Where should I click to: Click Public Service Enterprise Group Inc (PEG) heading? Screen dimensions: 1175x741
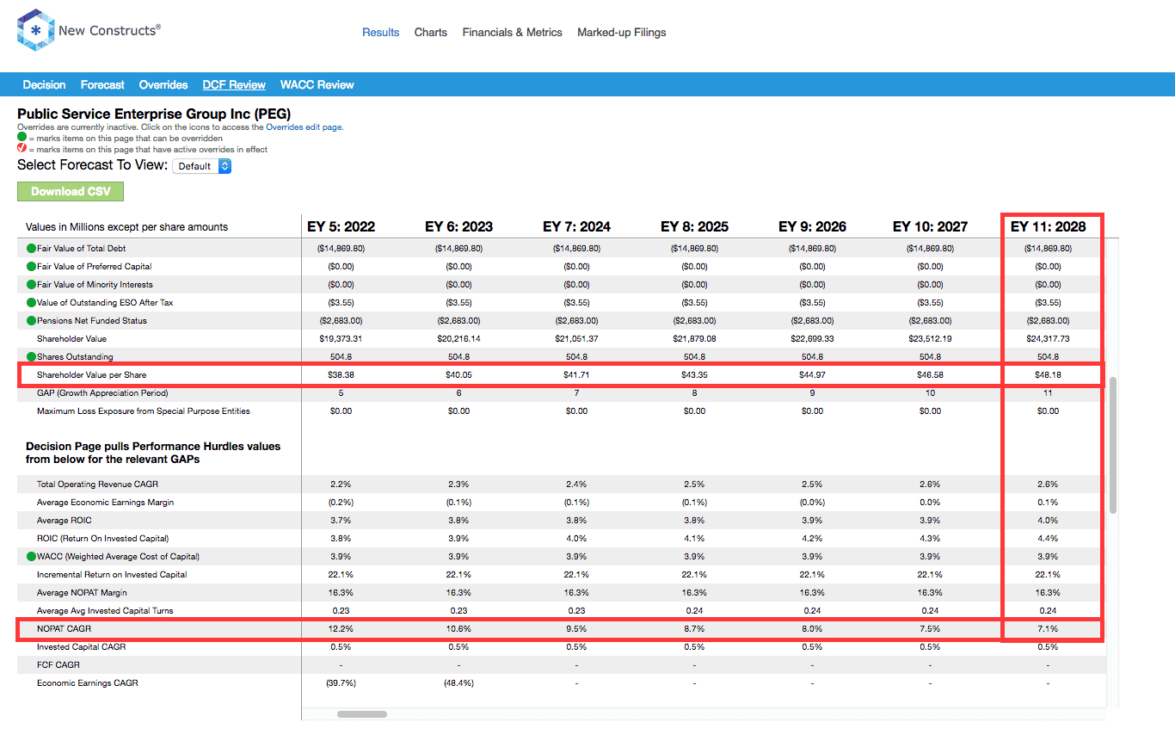(154, 114)
